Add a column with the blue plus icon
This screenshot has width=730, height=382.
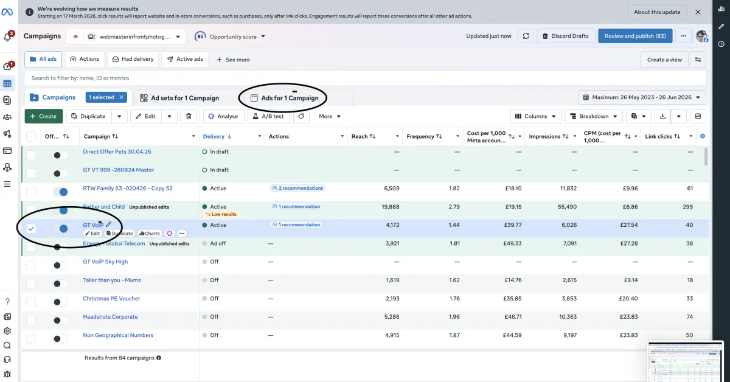(x=703, y=136)
